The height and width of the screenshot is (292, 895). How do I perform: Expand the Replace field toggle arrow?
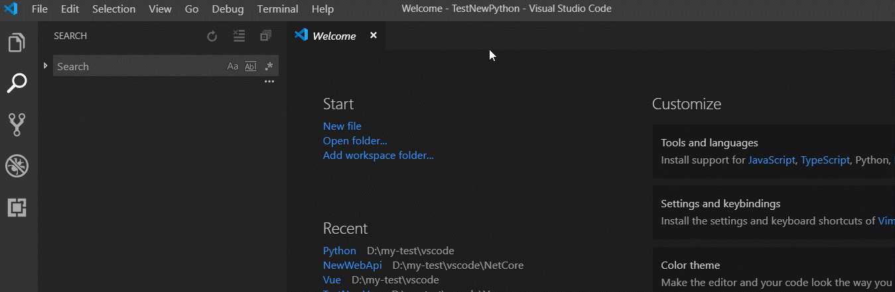tap(45, 66)
